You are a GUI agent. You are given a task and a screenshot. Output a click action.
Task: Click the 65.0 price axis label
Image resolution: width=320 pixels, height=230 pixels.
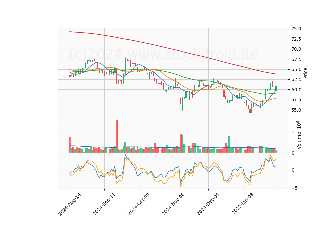pos(296,69)
